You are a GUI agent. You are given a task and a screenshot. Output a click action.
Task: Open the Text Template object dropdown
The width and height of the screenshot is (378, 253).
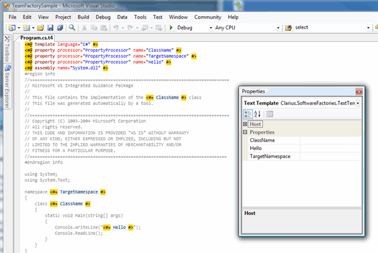tap(358, 103)
